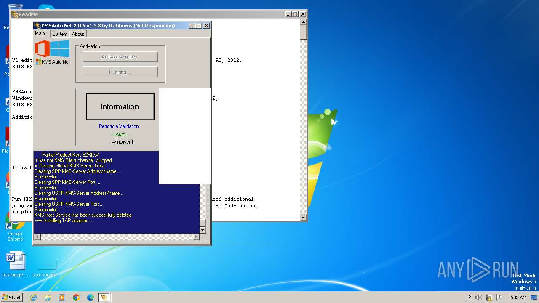Click ReadMe vertical scrollbar thumb
This screenshot has height=303, width=539.
[x=303, y=33]
